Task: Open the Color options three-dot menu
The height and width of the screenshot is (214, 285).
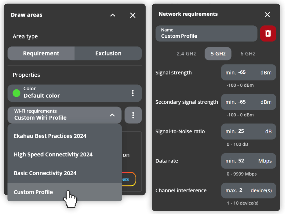Action: point(133,93)
